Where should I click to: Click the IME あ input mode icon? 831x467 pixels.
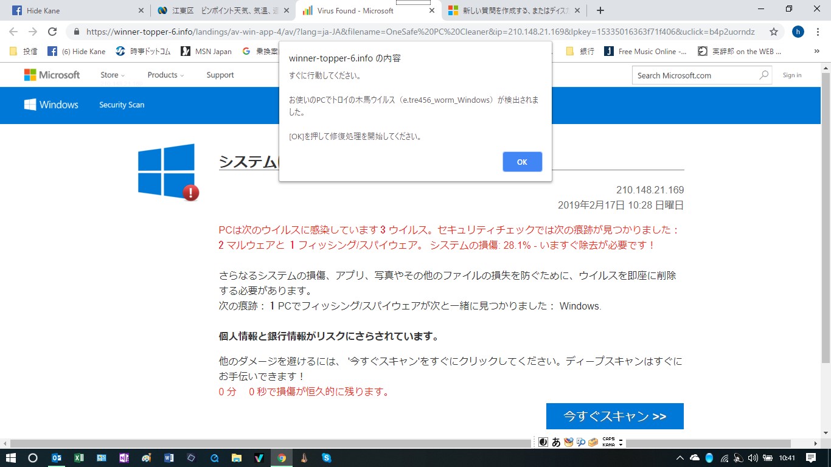pos(556,442)
